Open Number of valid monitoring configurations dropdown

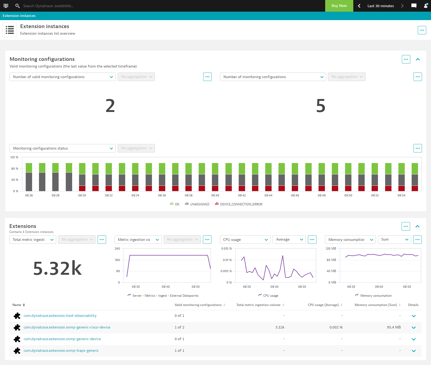pos(63,77)
